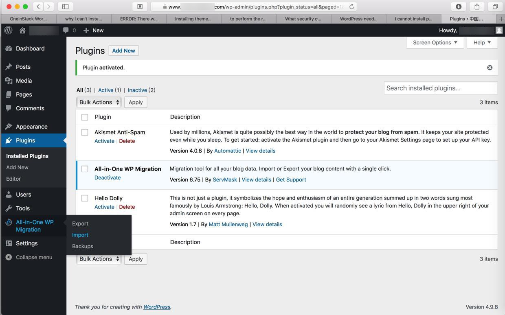Viewport: 505px width, 315px height.
Task: Click bottom Apply button
Action: pyautogui.click(x=136, y=259)
